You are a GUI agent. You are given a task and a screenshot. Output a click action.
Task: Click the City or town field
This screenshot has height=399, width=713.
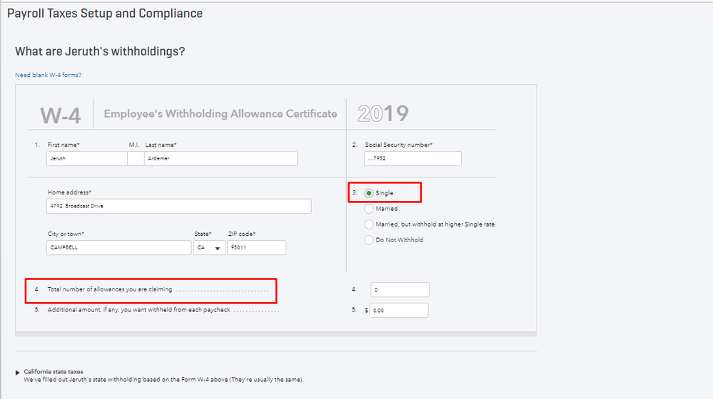coord(118,248)
